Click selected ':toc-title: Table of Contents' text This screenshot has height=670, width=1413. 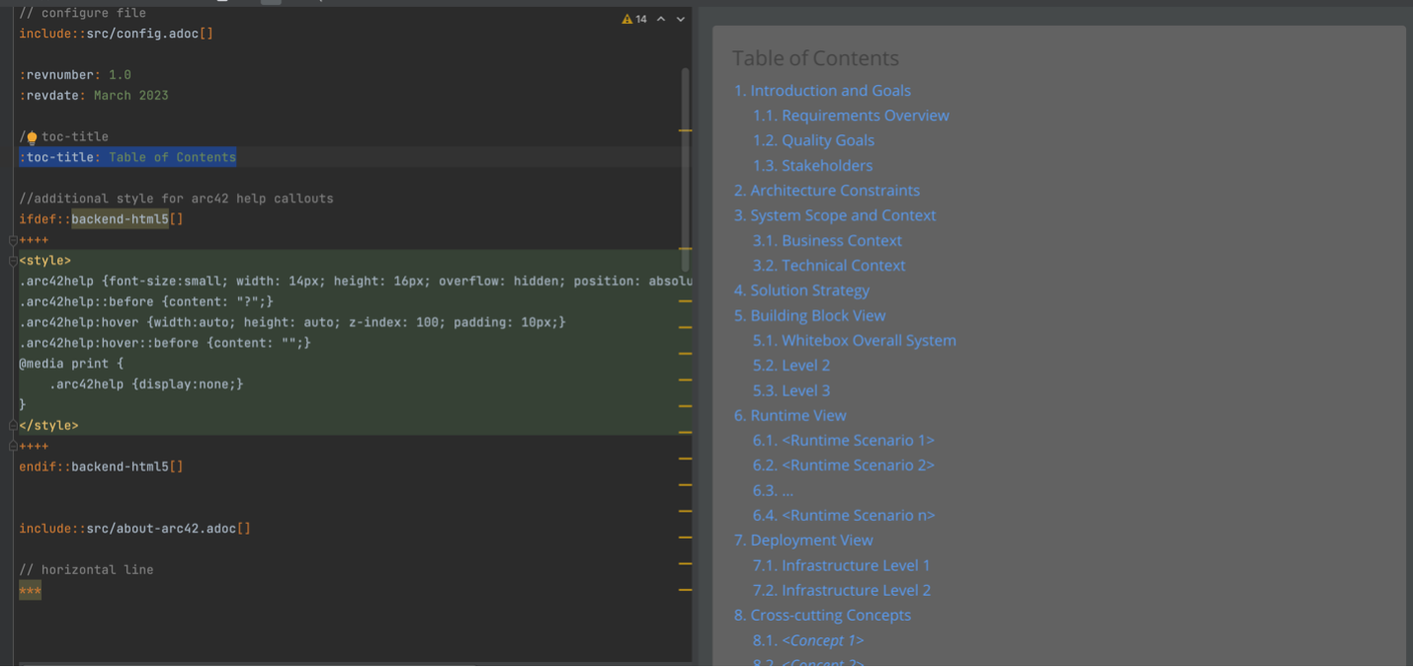pos(127,157)
